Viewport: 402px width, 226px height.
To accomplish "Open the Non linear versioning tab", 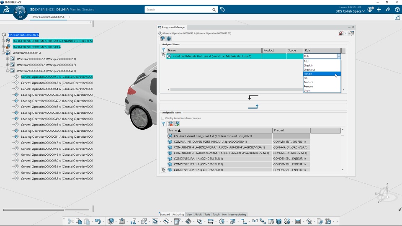I will click(x=234, y=214).
